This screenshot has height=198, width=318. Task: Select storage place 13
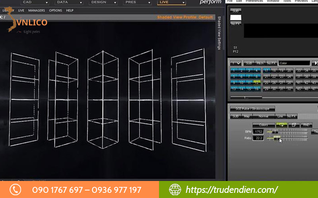(234, 89)
